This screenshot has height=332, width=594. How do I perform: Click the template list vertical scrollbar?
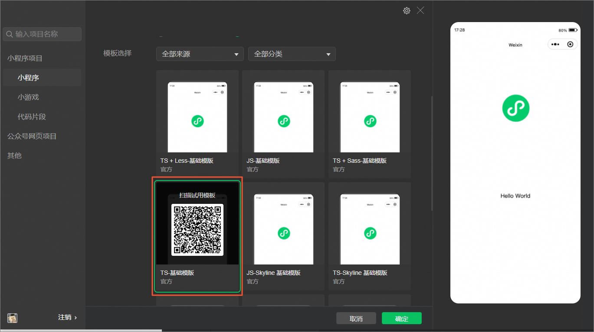pos(432,154)
